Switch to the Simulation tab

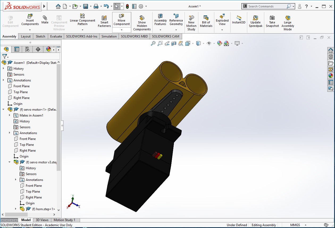pyautogui.click(x=109, y=36)
